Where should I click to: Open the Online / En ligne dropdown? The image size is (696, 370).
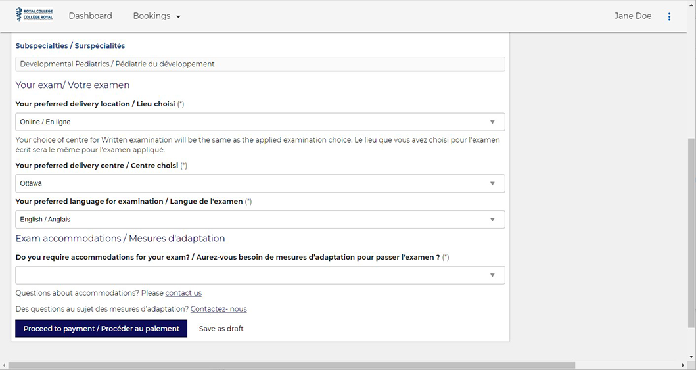tap(260, 122)
